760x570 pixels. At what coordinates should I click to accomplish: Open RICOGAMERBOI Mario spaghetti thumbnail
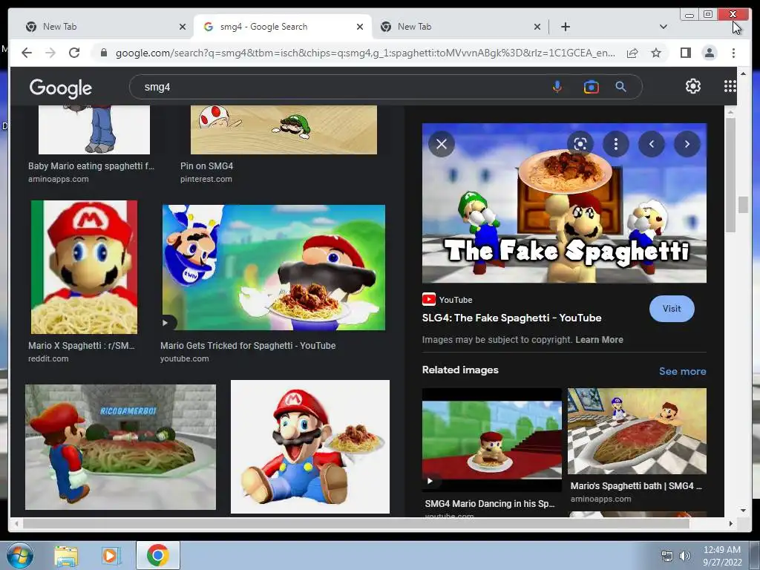click(120, 447)
